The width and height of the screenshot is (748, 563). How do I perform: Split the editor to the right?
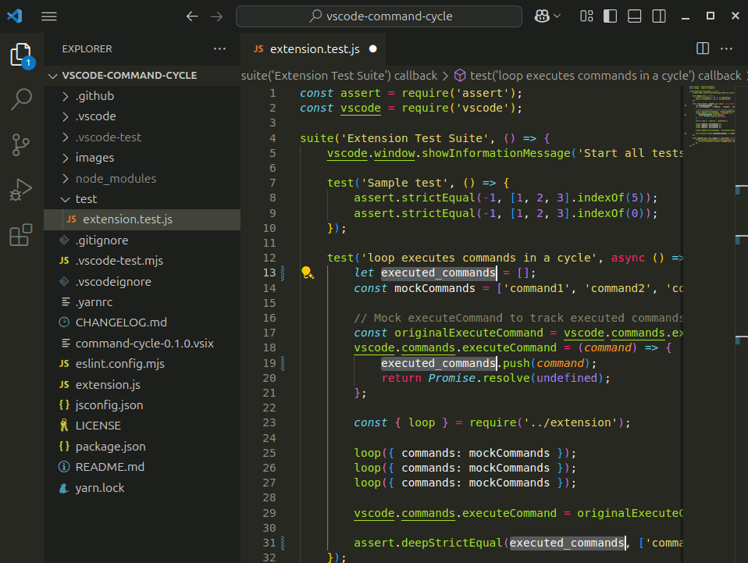[x=703, y=48]
